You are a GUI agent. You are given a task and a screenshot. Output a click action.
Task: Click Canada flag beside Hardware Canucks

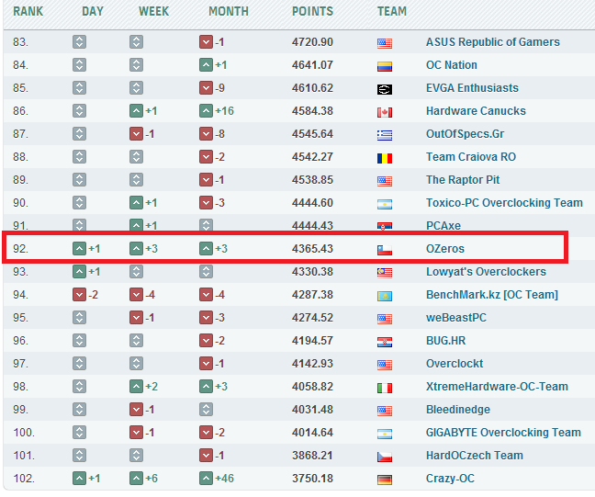point(385,112)
